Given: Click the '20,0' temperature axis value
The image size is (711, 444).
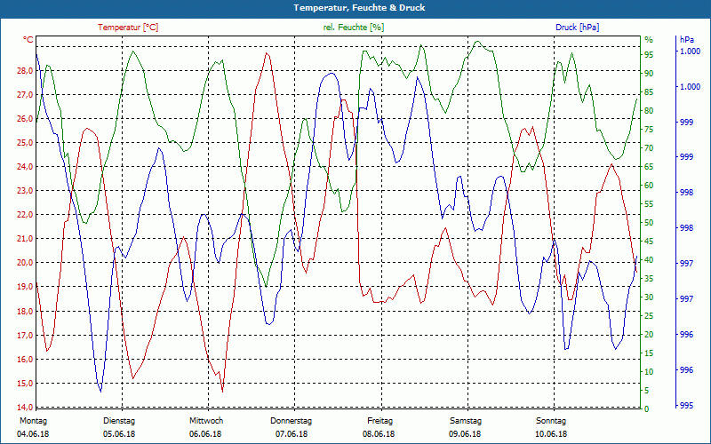Looking at the screenshot, I should point(26,263).
